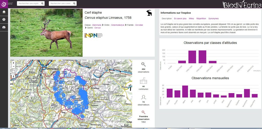Viewport: 262px width, 129px height.
Task: Click the mammal group ibex icon
Action: [x=149, y=13]
